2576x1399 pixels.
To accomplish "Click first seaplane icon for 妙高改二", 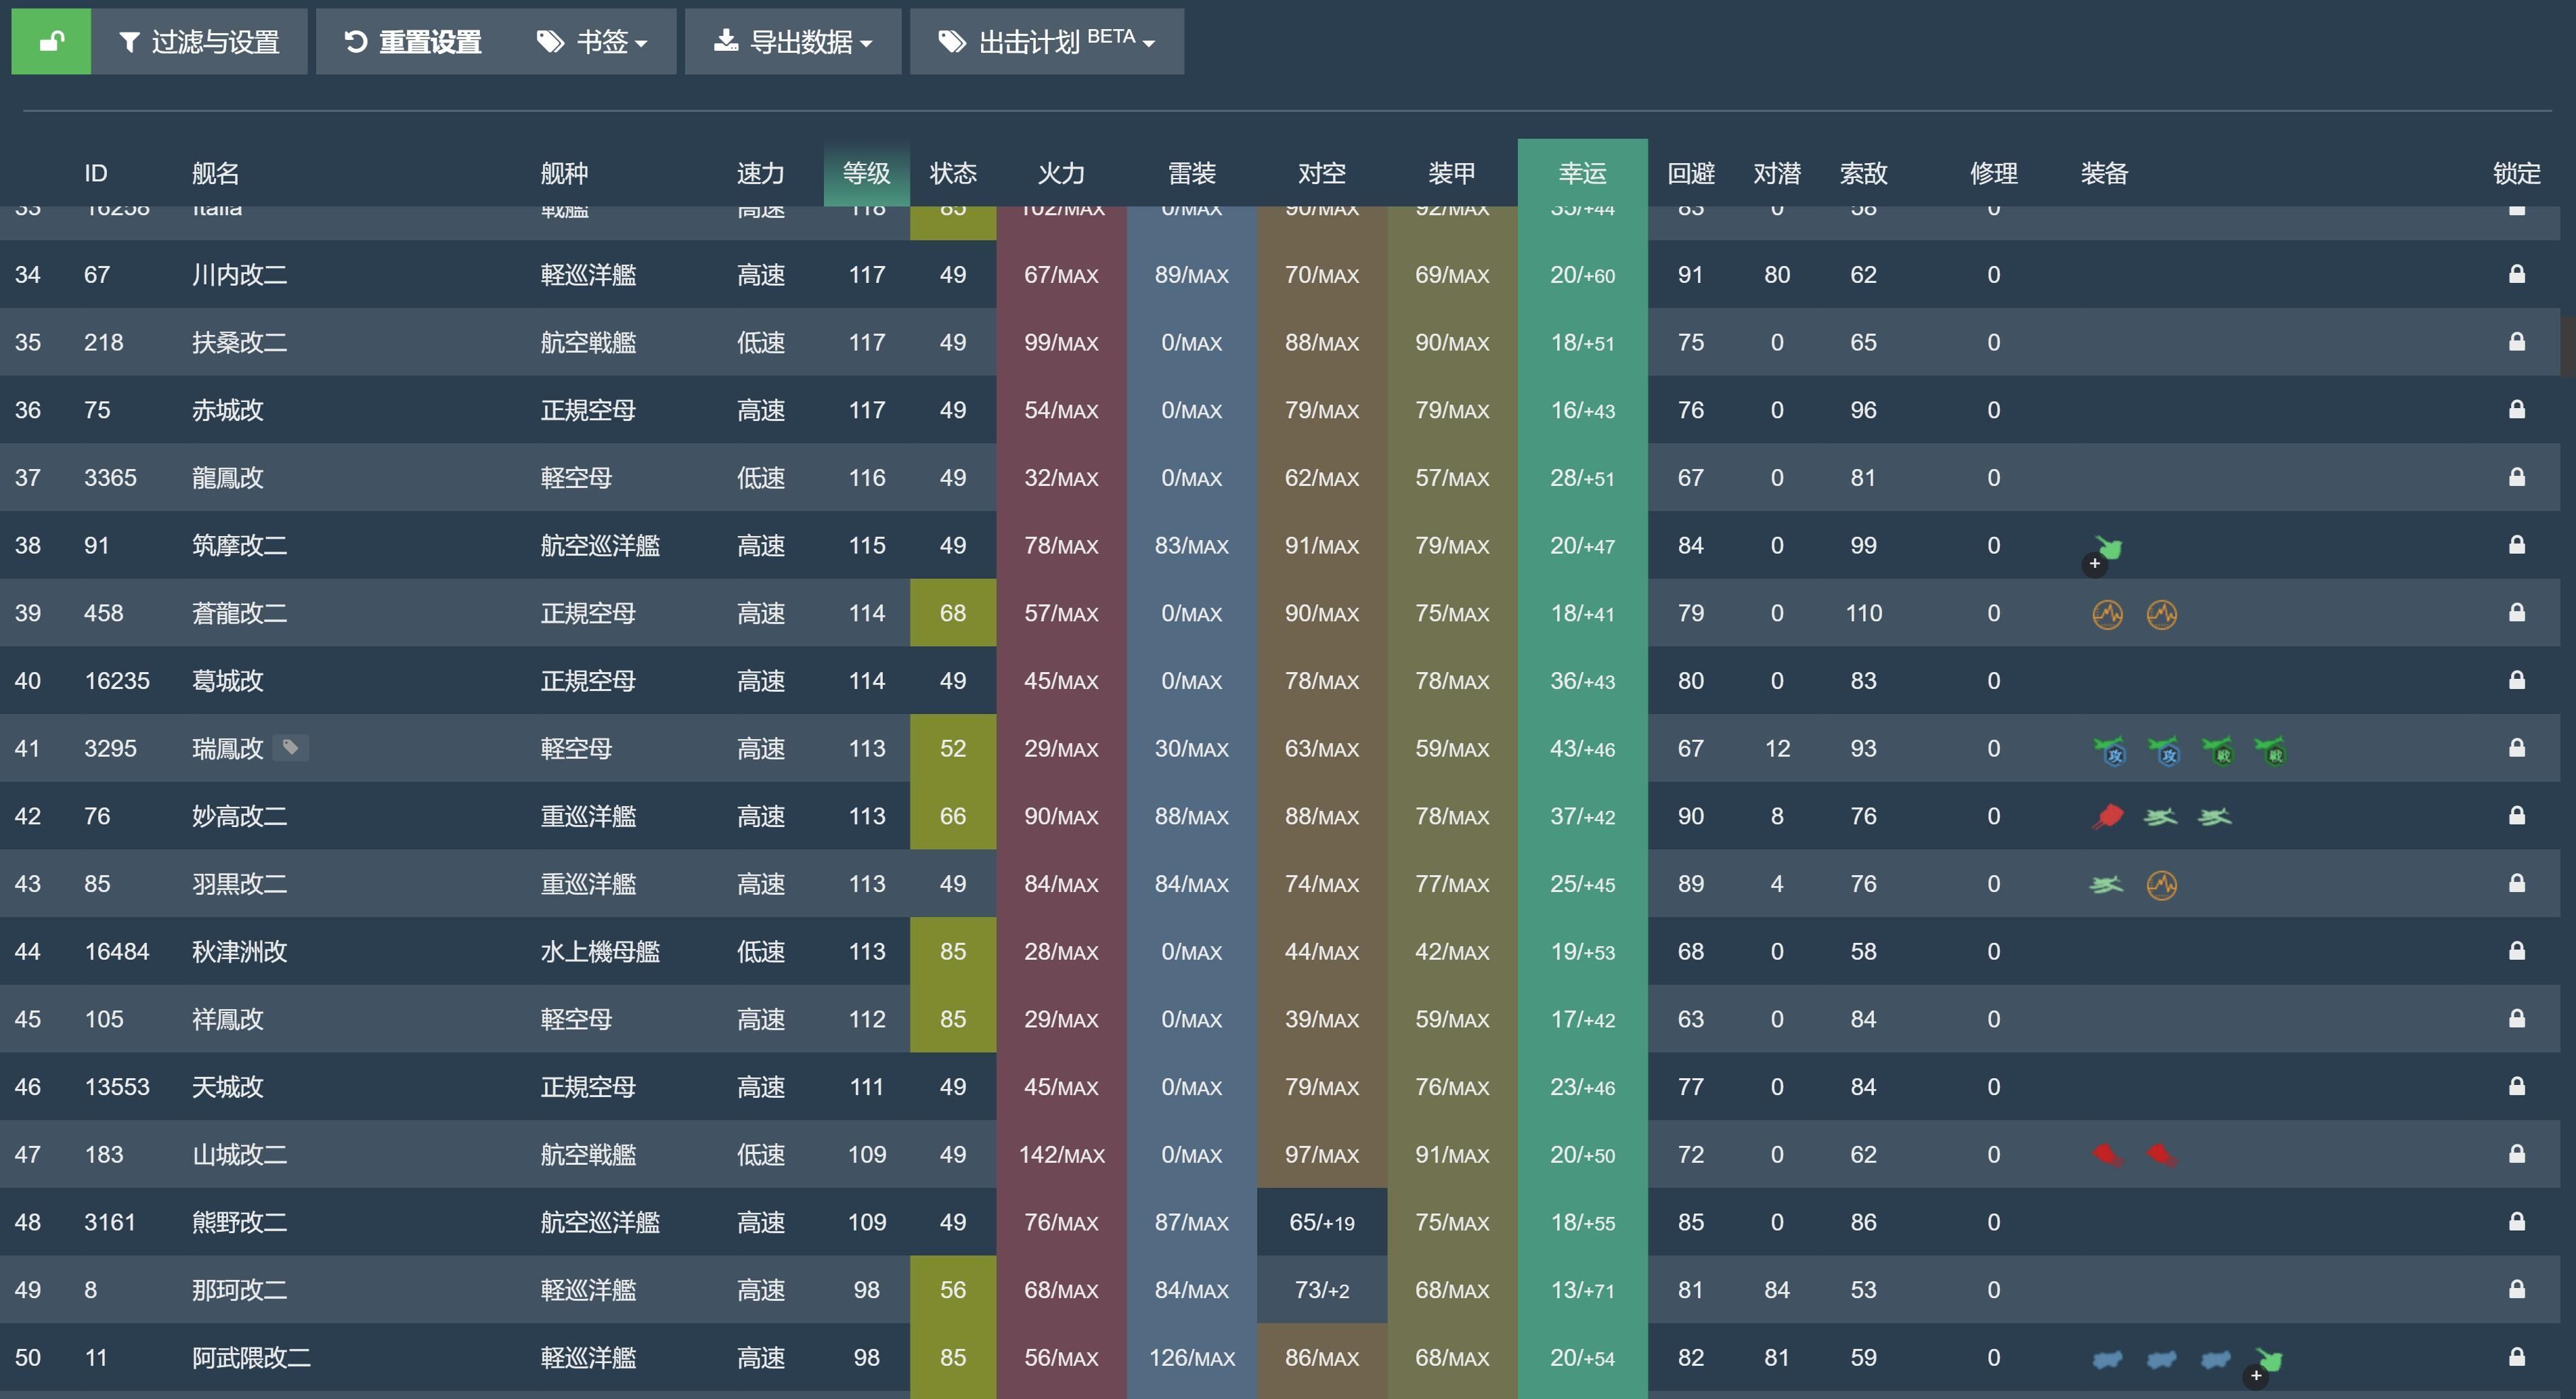I will [x=2161, y=817].
